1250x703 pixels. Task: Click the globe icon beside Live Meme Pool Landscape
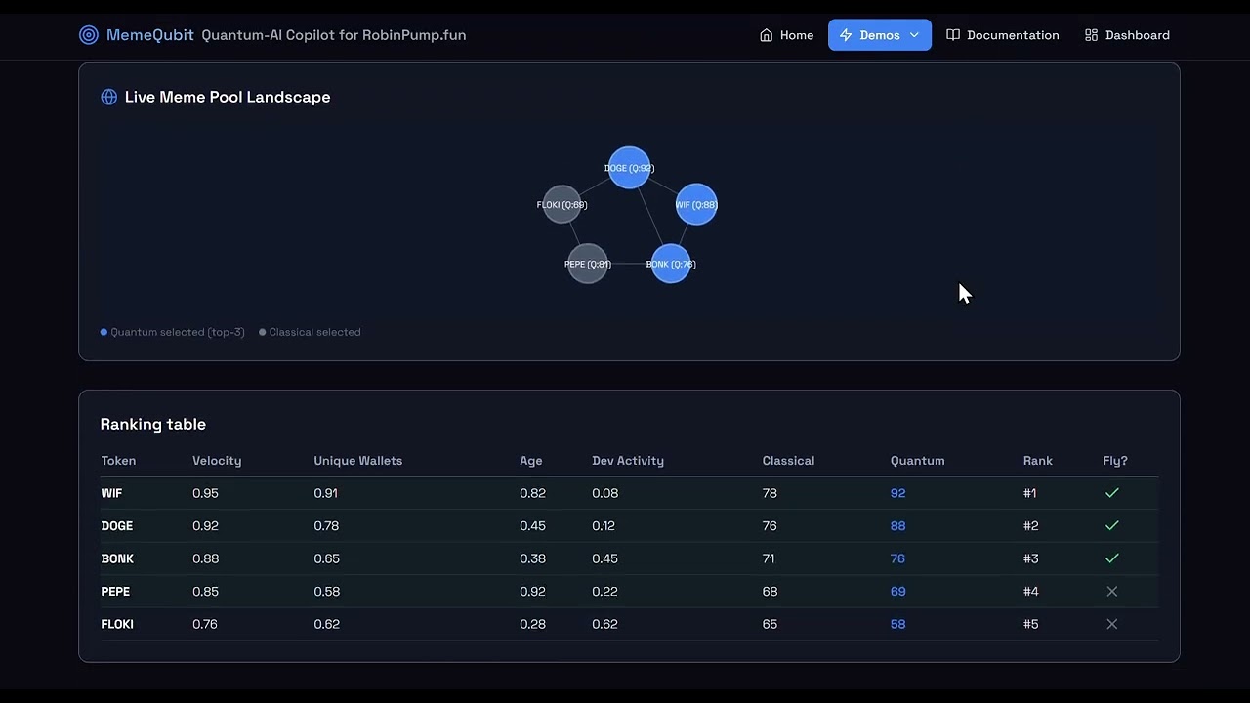(109, 97)
